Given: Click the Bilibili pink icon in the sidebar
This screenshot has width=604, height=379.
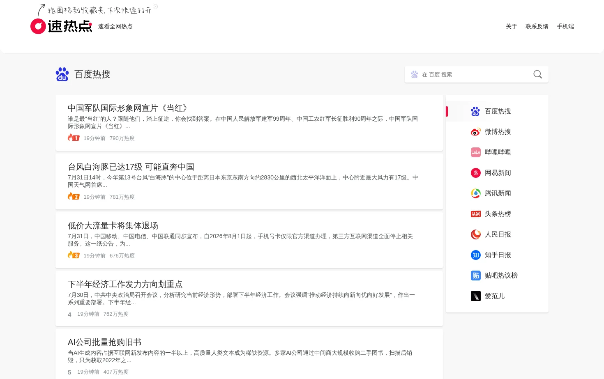Looking at the screenshot, I should coord(475,152).
